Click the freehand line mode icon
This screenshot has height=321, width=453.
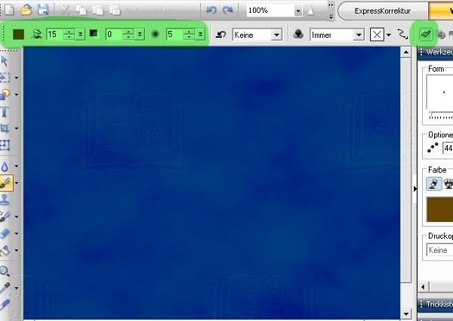point(402,35)
